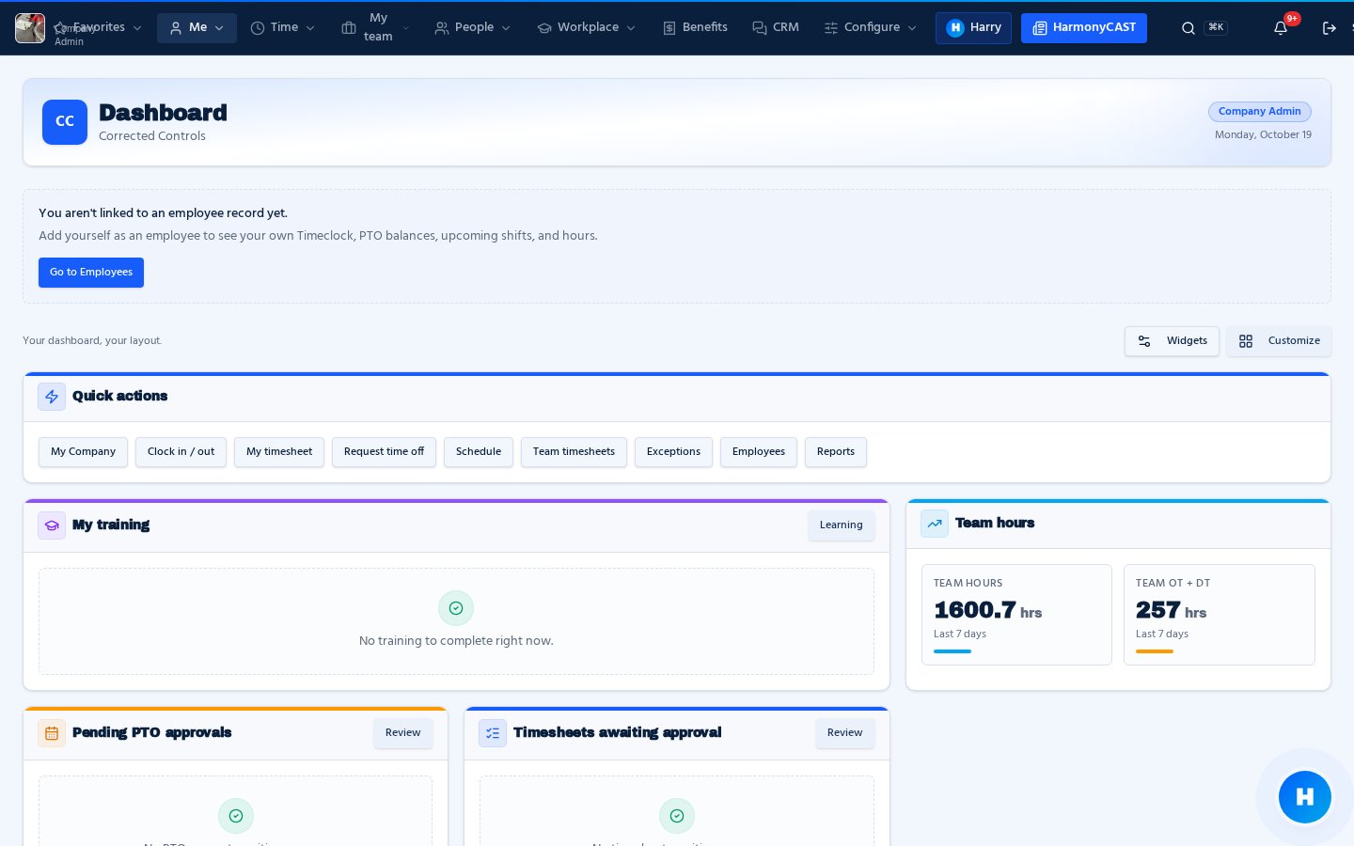Viewport: 1354px width, 846px height.
Task: Open Clock in / out quick action
Action: click(x=181, y=452)
